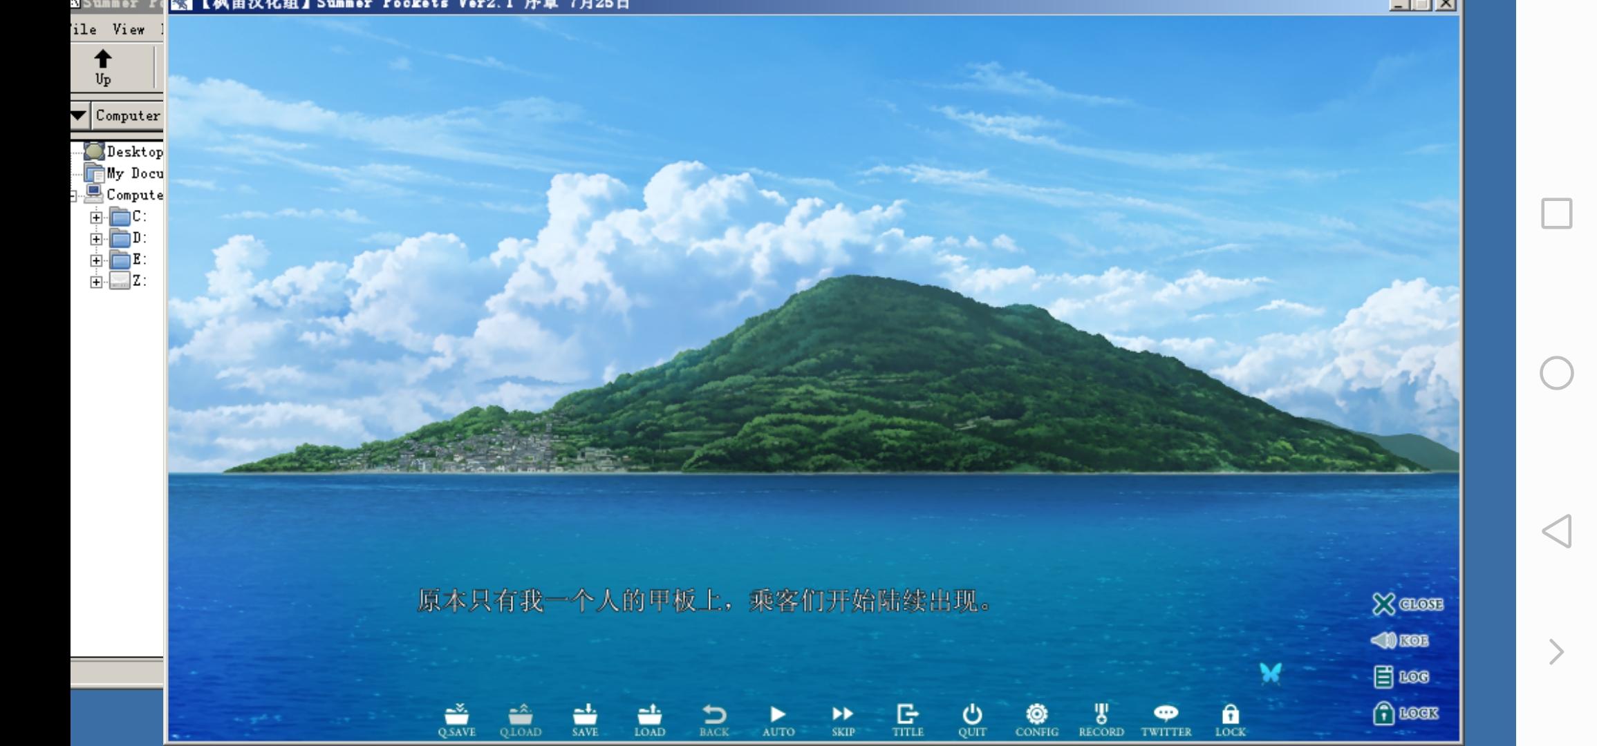Viewport: 1597px width, 746px height.
Task: Open the RECORD medal icon
Action: pyautogui.click(x=1101, y=720)
